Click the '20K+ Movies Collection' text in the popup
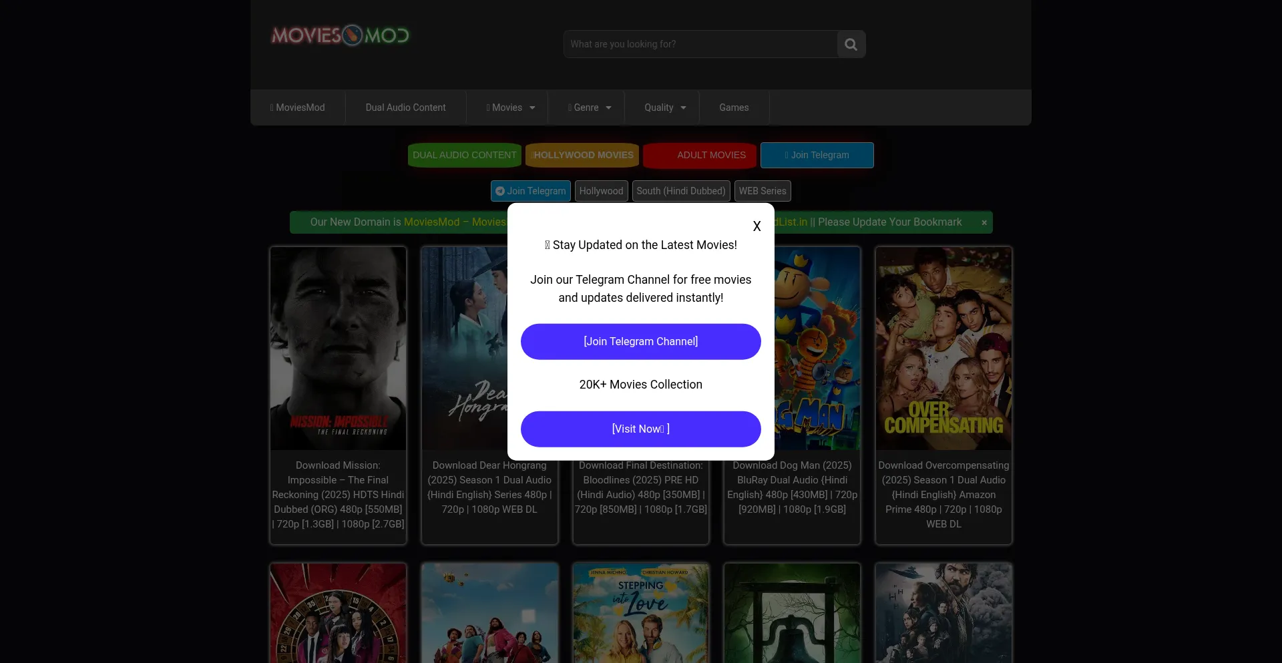The image size is (1282, 663). [641, 385]
